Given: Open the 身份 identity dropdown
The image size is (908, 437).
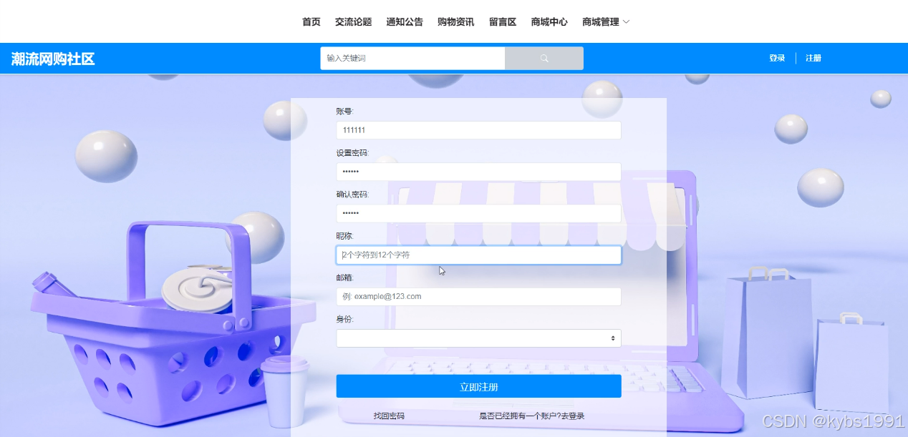Looking at the screenshot, I should 478,338.
